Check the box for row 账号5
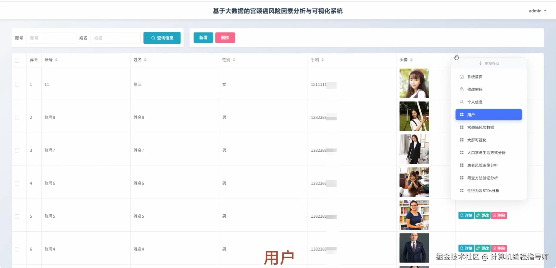 click(x=17, y=216)
